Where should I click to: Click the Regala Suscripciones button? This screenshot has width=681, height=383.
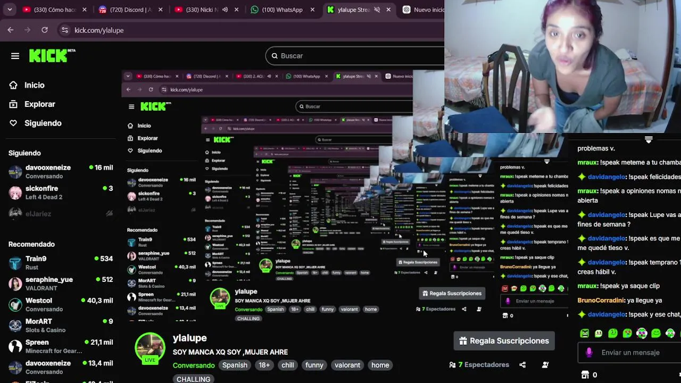pyautogui.click(x=504, y=341)
